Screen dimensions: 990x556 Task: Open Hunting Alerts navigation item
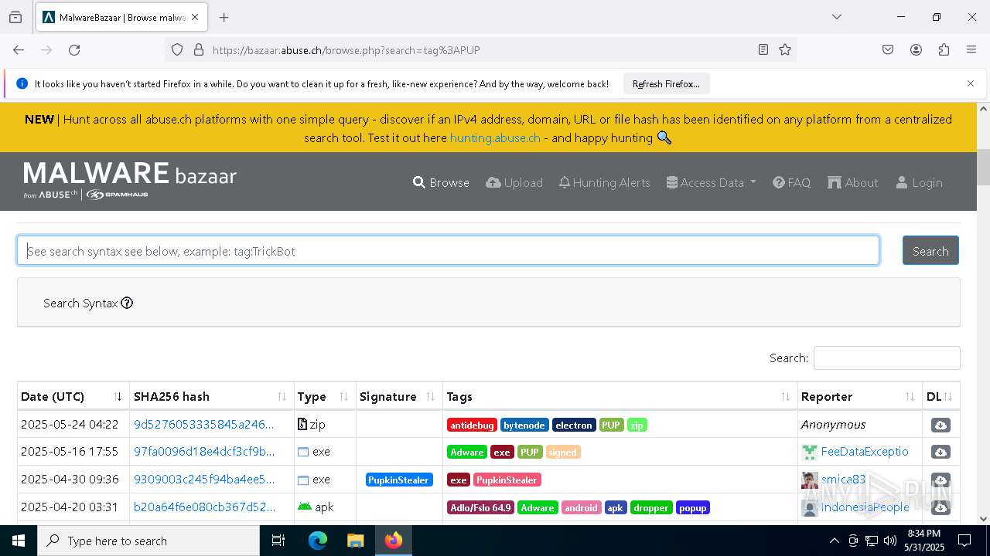604,182
